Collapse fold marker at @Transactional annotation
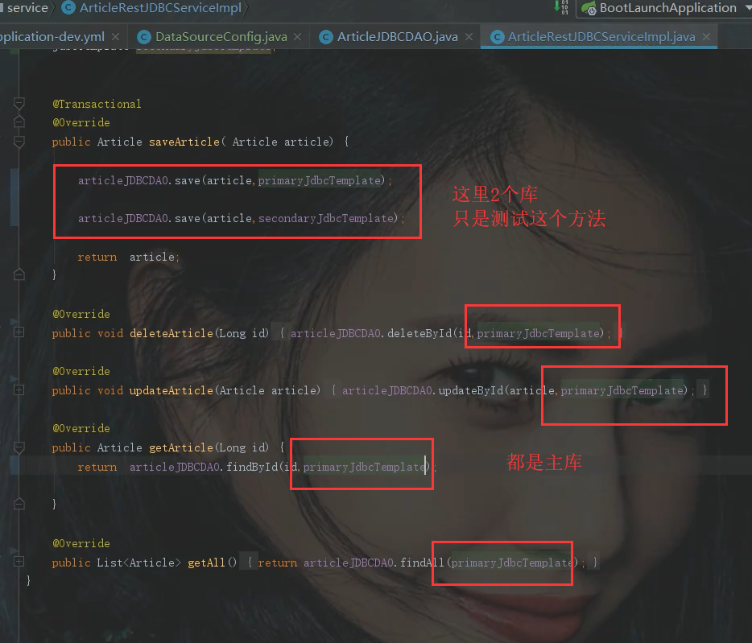The height and width of the screenshot is (643, 752). 19,103
